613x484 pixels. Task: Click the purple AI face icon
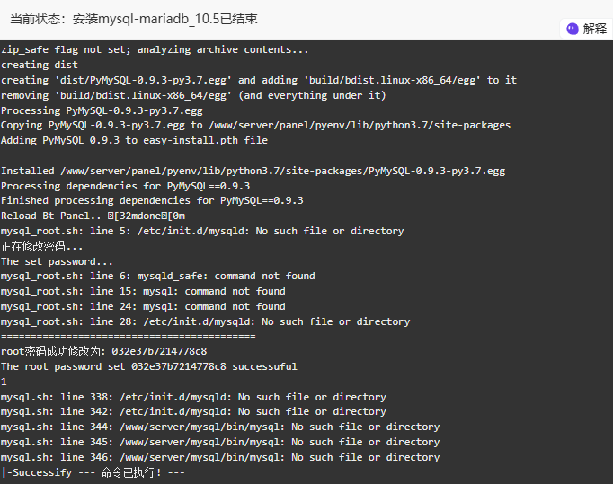(573, 29)
